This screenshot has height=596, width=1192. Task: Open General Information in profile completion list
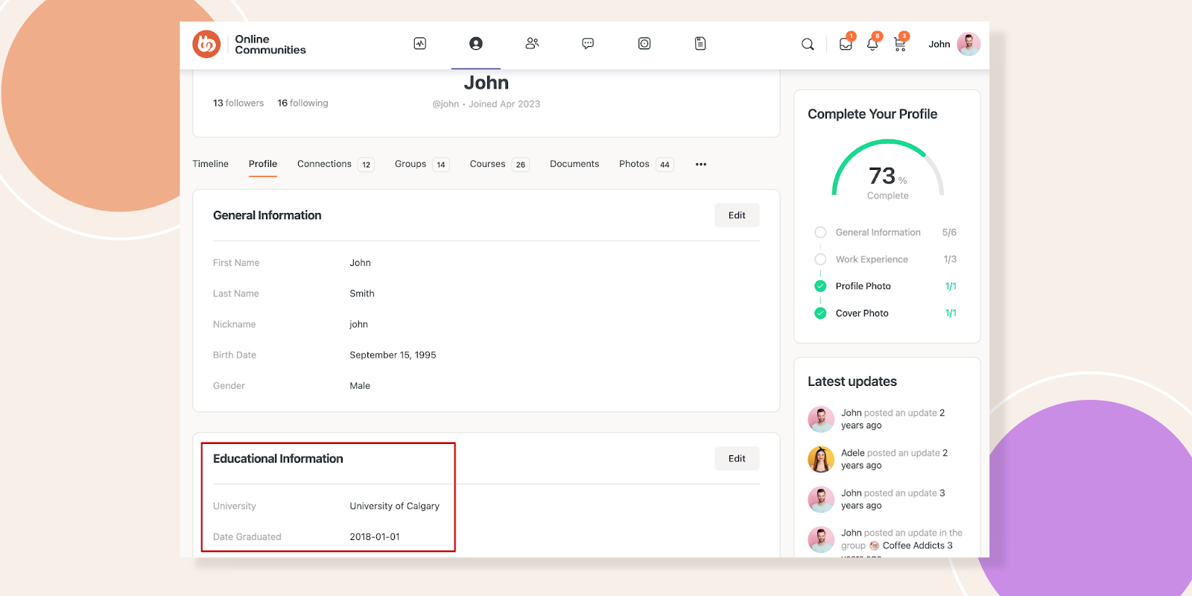tap(878, 232)
